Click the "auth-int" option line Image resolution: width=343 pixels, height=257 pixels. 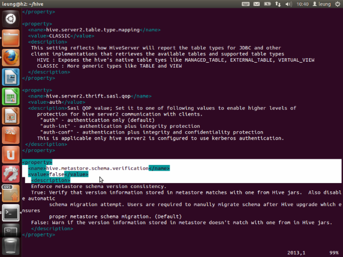tap(120, 126)
